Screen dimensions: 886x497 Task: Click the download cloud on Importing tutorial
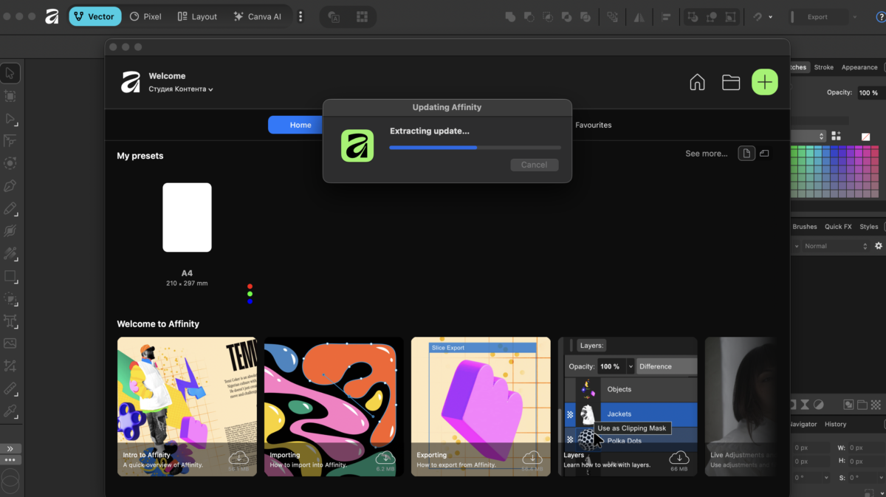(385, 458)
